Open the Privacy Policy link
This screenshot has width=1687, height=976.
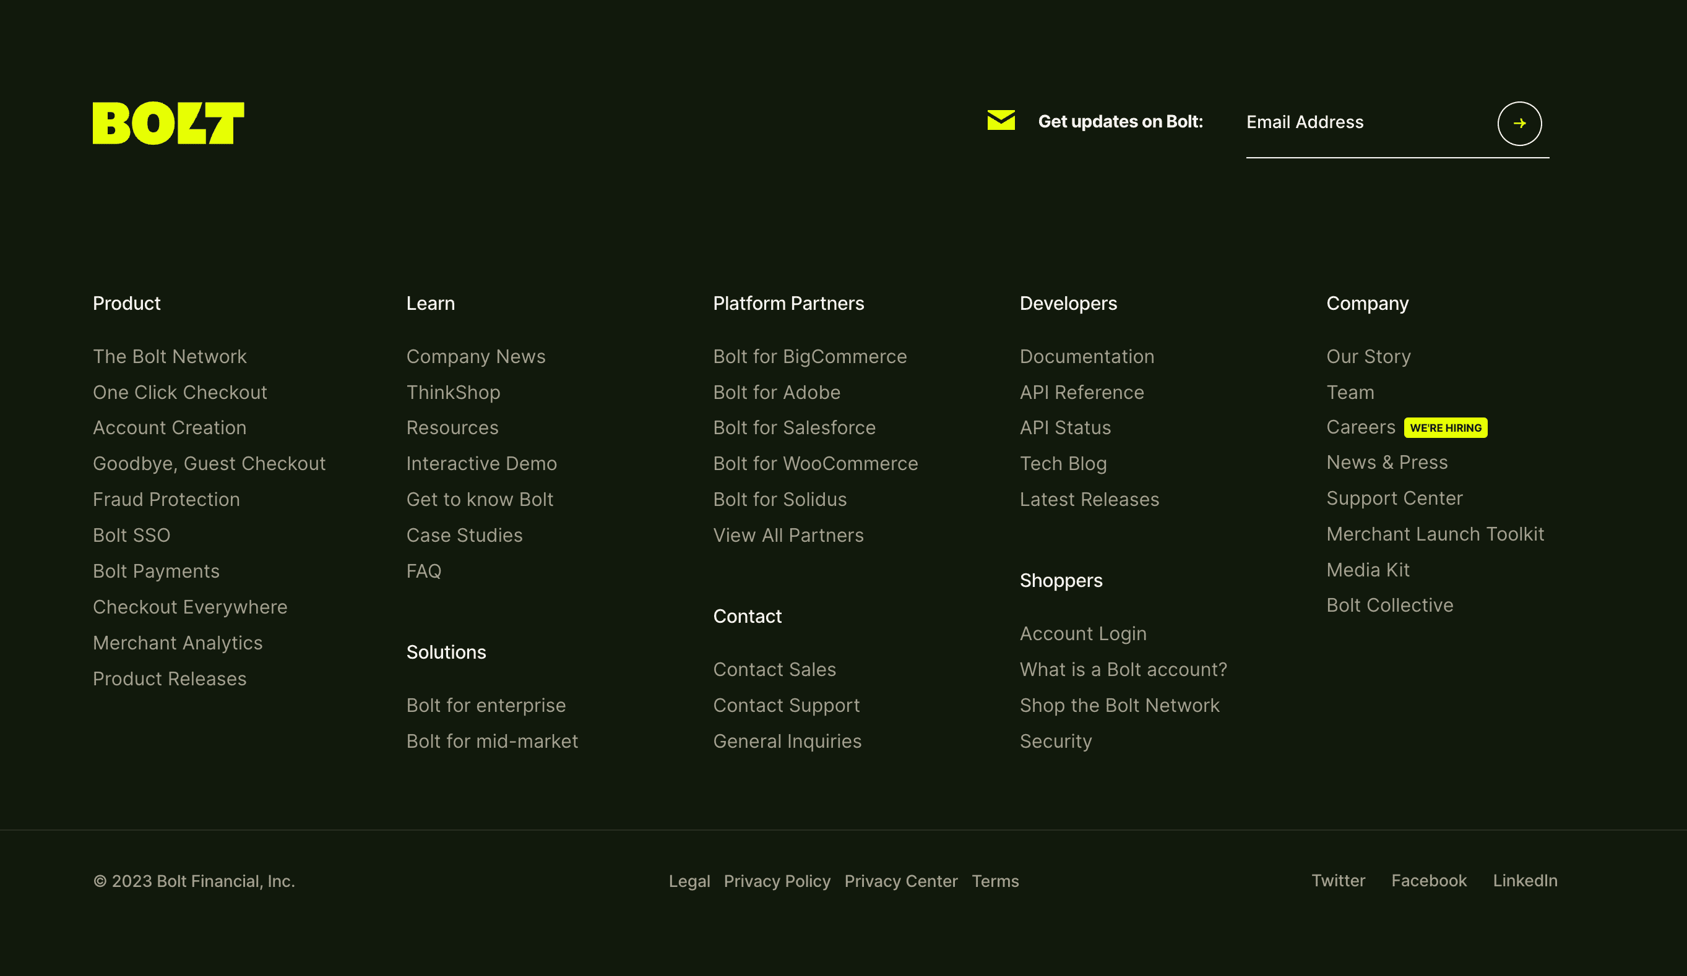[x=777, y=881]
